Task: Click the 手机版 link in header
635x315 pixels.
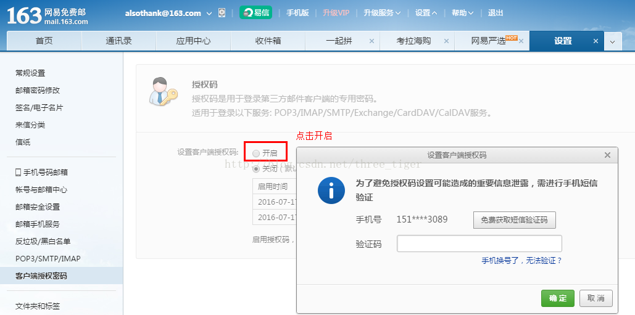Action: click(297, 13)
